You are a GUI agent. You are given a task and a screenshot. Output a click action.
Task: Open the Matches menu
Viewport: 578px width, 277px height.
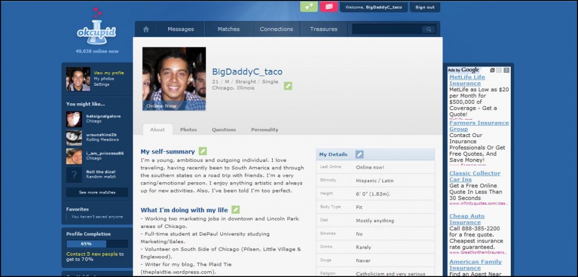tap(229, 29)
